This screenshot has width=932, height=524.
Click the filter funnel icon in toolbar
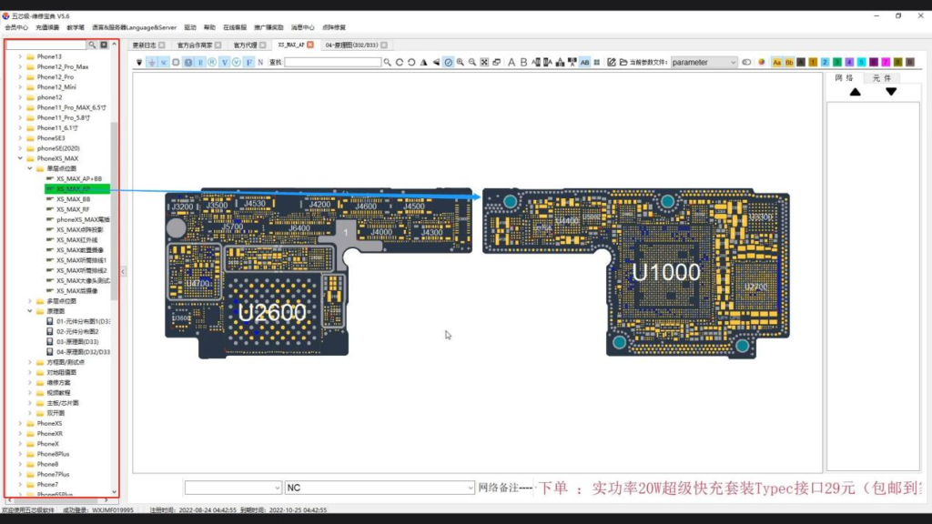pos(139,63)
